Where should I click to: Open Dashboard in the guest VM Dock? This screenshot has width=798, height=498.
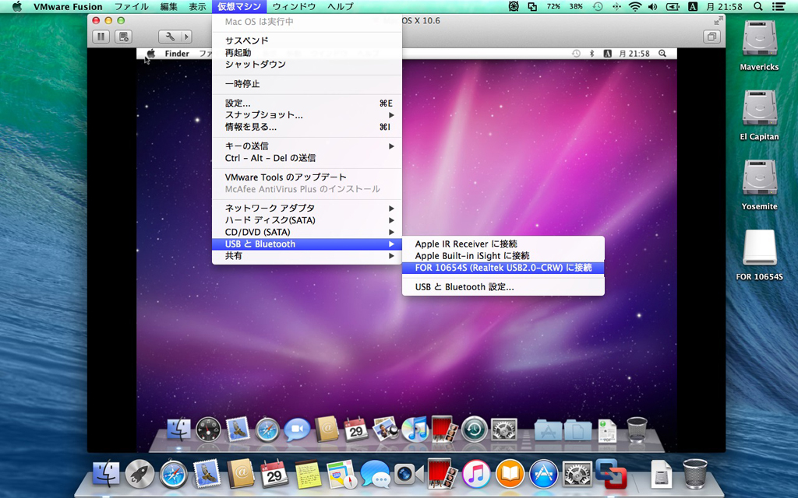click(x=208, y=430)
